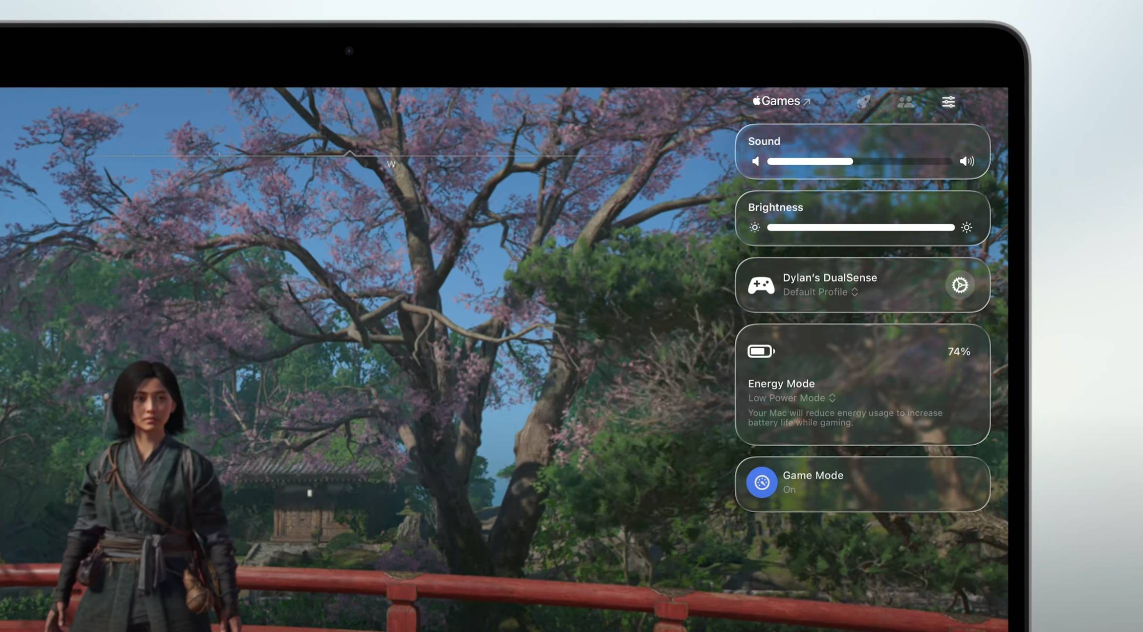Open the Default Profile dropdown
The width and height of the screenshot is (1143, 632).
coord(820,292)
